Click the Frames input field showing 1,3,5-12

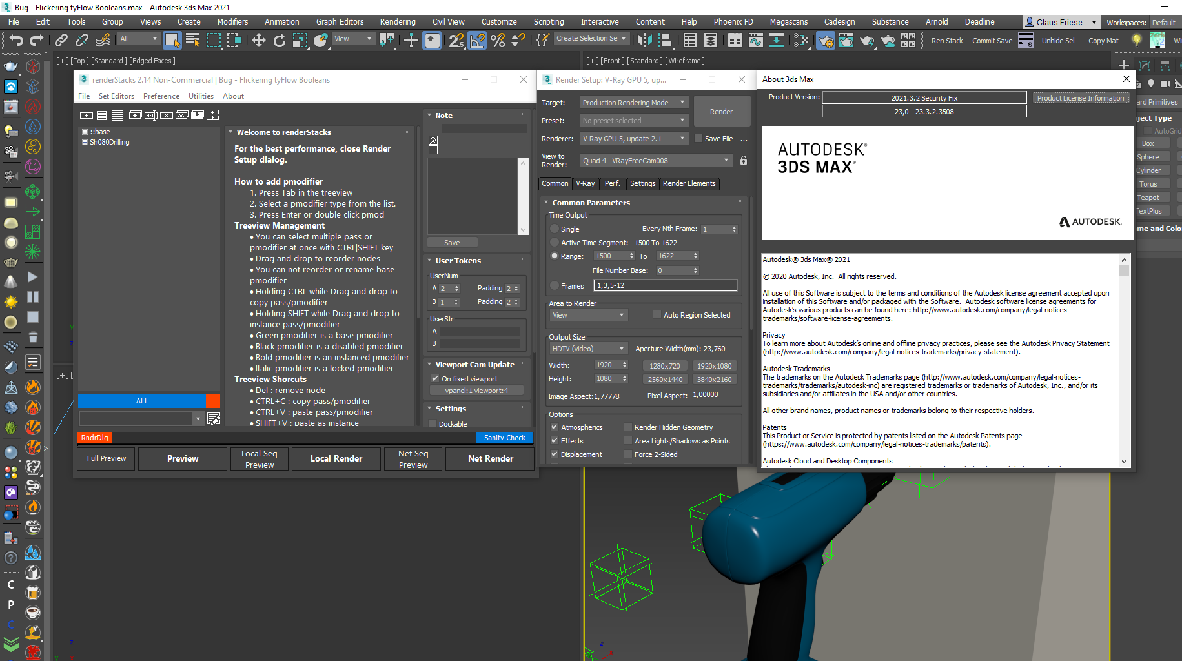point(665,285)
